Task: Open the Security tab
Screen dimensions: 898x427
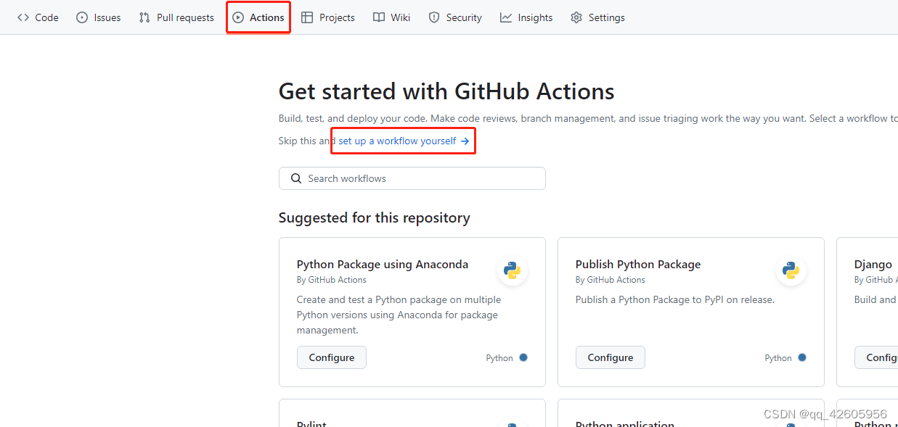Action: tap(455, 17)
